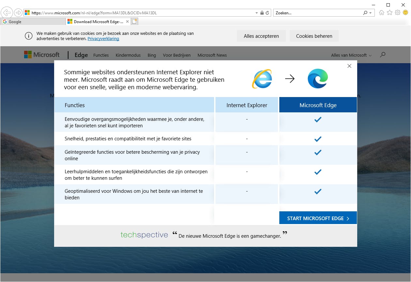Open the Edge site home link

coord(81,55)
